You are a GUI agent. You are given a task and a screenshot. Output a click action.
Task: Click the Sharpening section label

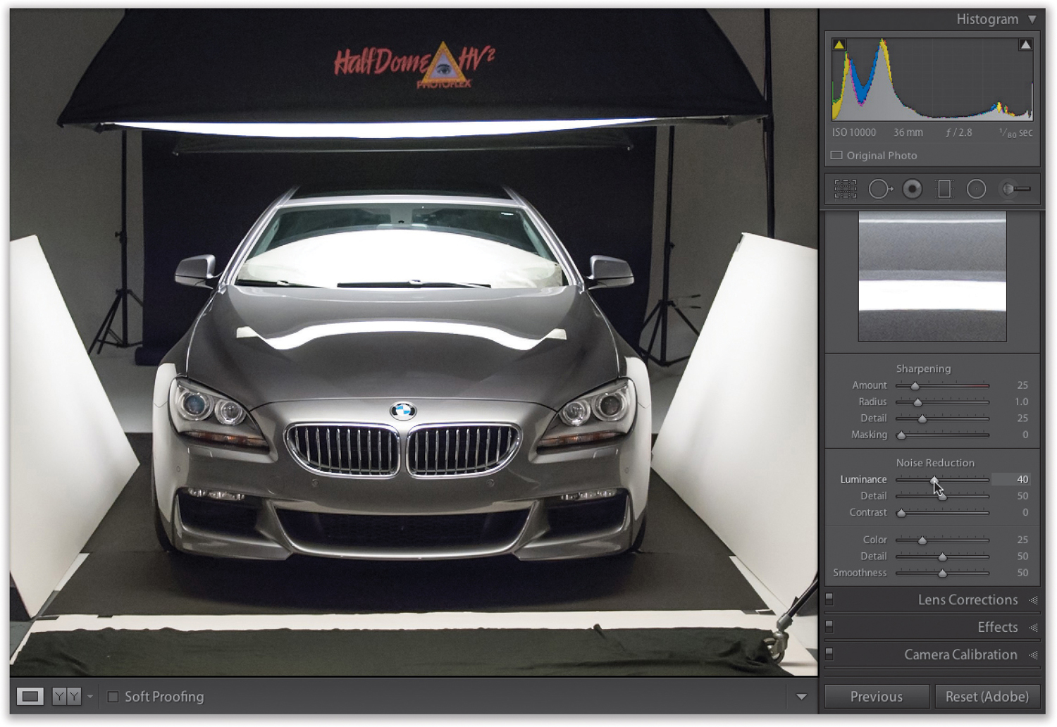[x=923, y=368]
